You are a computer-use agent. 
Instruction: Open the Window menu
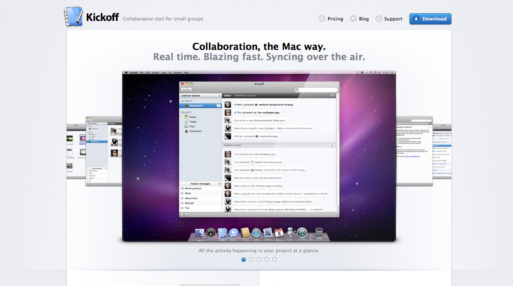pos(177,73)
